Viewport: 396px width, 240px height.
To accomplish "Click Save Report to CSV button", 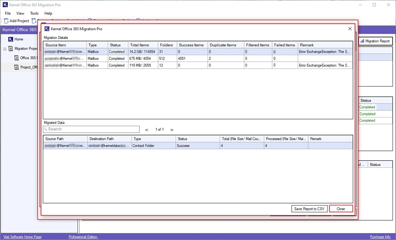I will pyautogui.click(x=309, y=209).
